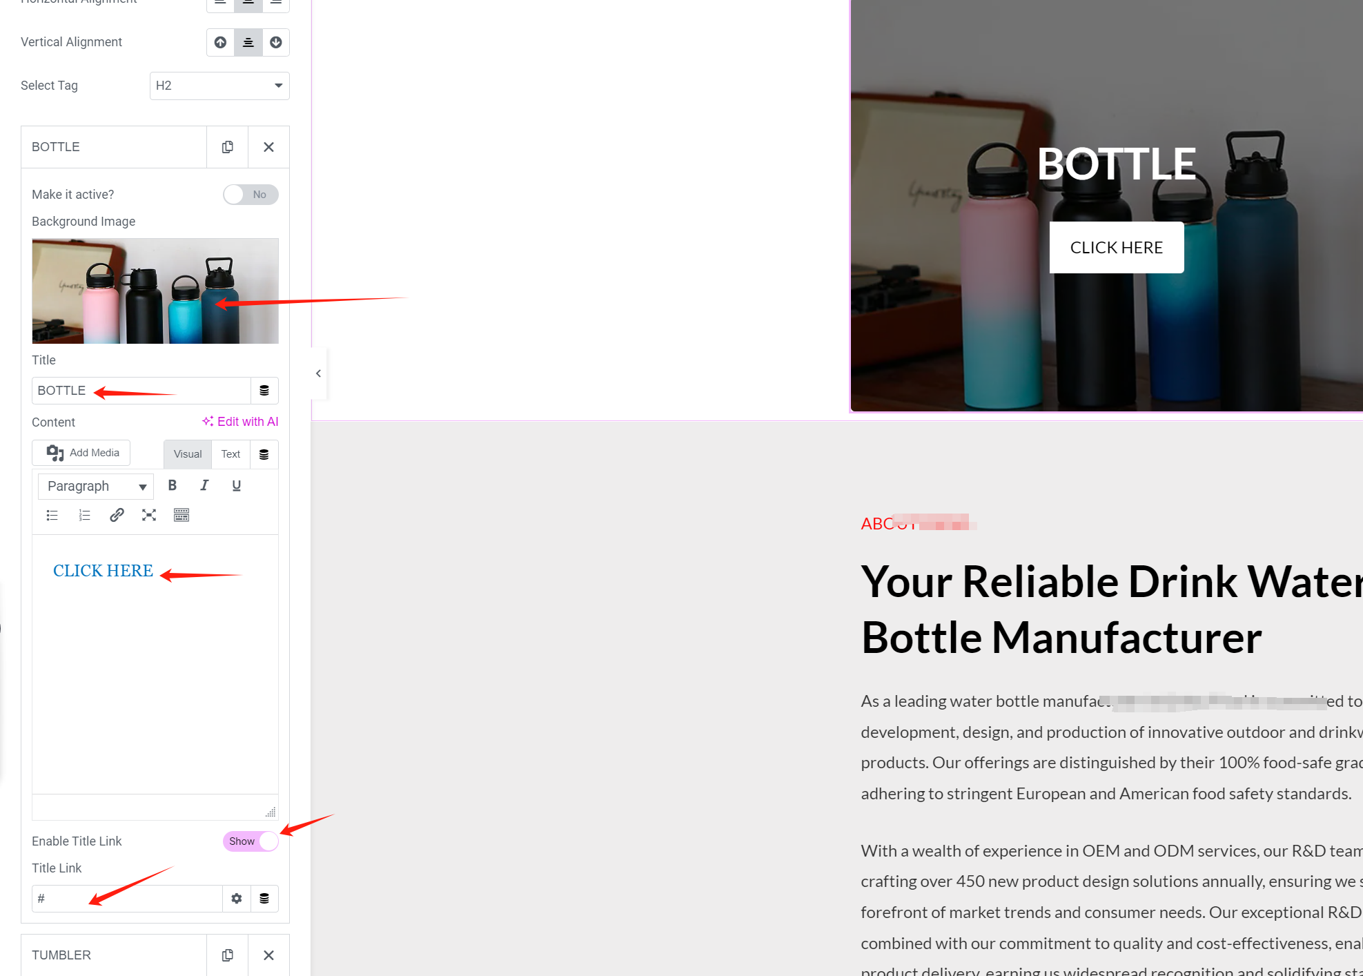The image size is (1363, 976).
Task: Set vertical alignment to bottom
Action: pyautogui.click(x=276, y=43)
